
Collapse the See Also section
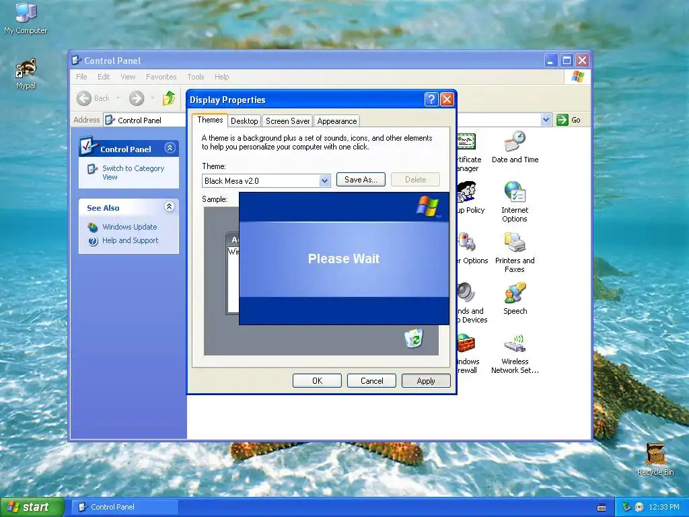169,207
